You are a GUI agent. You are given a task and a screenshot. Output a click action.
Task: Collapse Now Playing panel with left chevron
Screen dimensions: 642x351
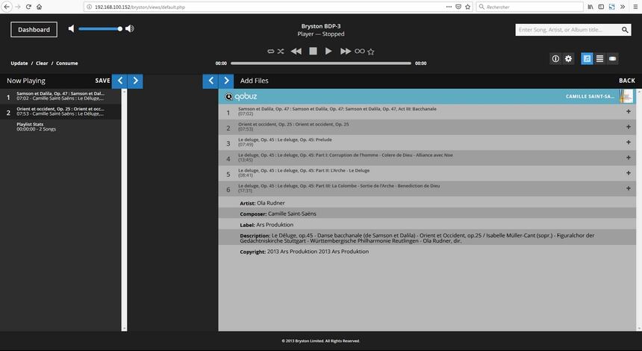tap(120, 81)
